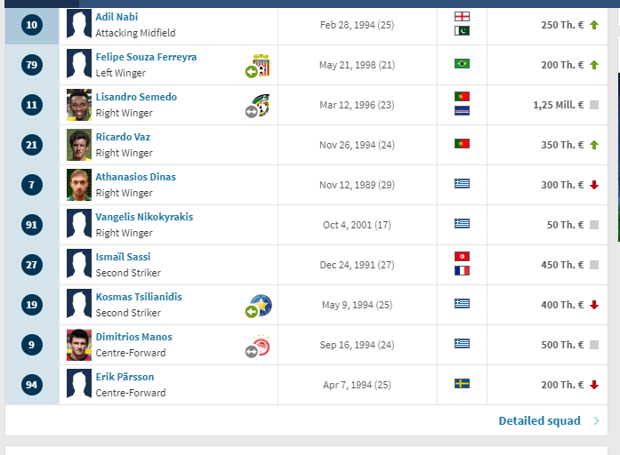Click Lisandro Semedo's photo thumbnail

pyautogui.click(x=79, y=105)
